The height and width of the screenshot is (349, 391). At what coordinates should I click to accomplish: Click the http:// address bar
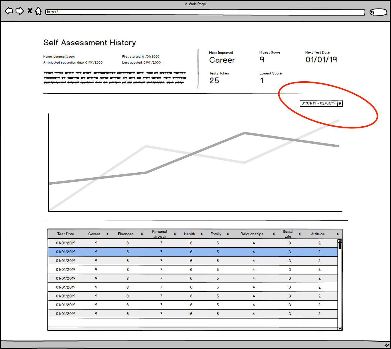click(205, 12)
